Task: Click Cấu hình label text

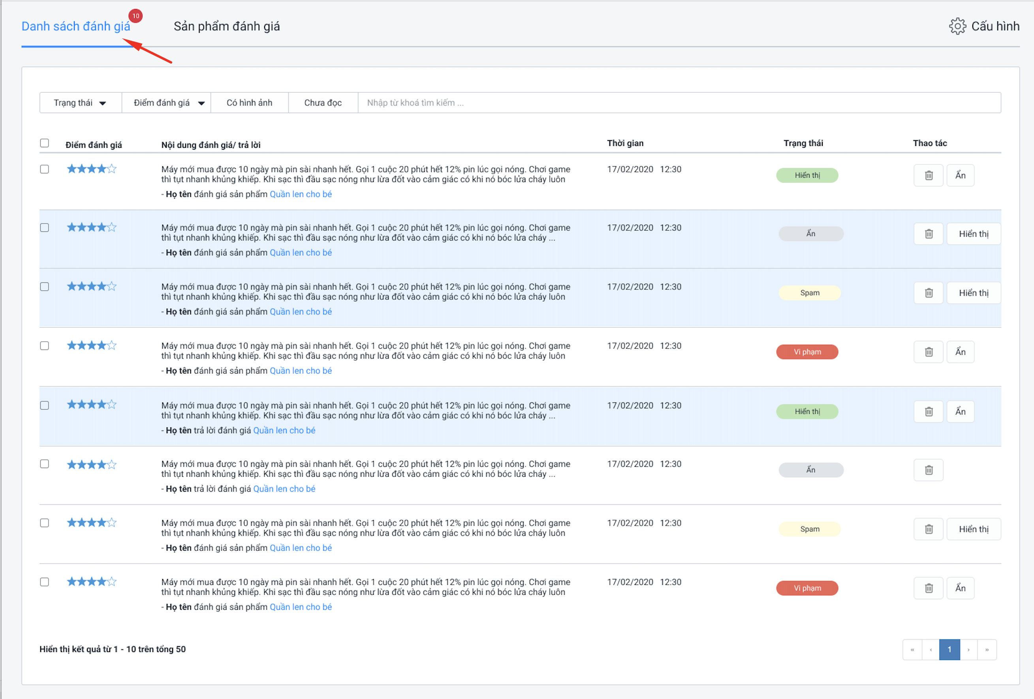Action: [995, 26]
